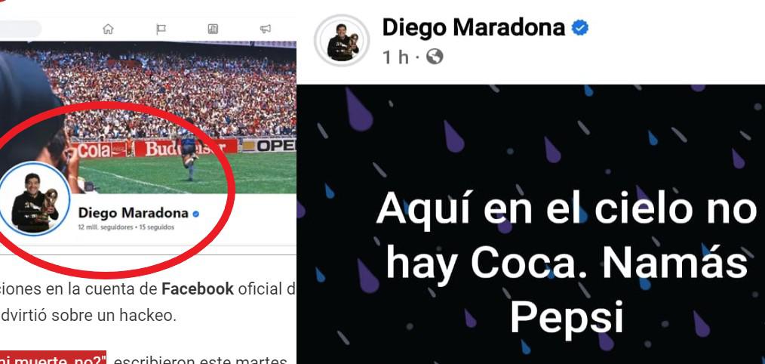Screen dimensions: 765x364
Task: Click verified badge under the cover photo
Action: point(195,214)
